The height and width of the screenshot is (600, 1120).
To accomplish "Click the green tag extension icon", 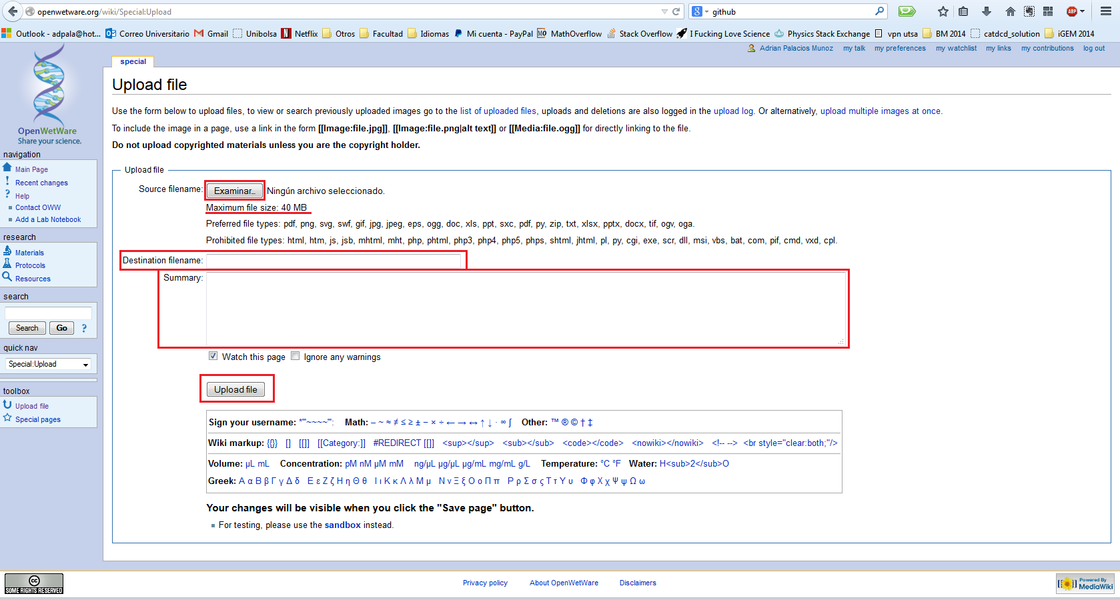I will pyautogui.click(x=907, y=11).
